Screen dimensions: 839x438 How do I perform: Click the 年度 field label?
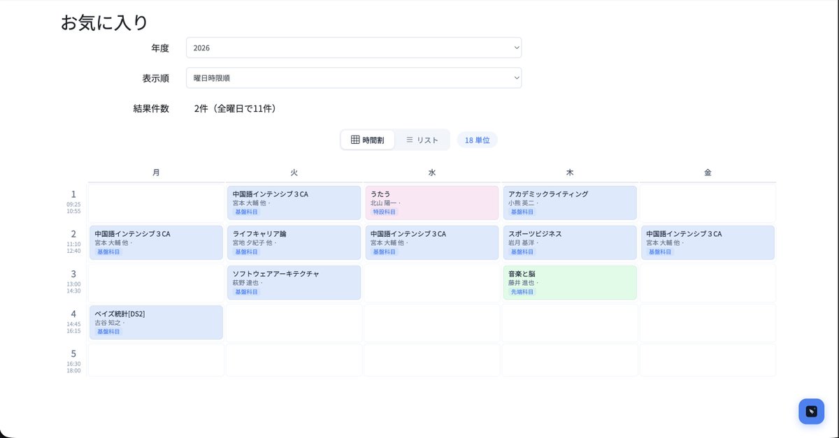click(160, 48)
